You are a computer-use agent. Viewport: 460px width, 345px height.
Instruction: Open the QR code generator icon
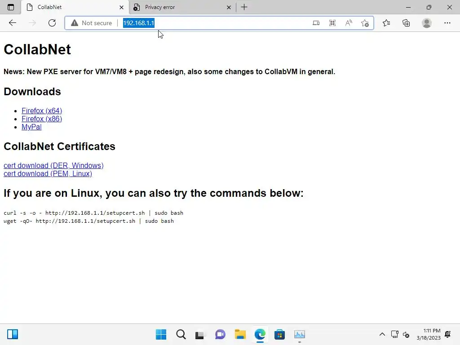tap(332, 23)
